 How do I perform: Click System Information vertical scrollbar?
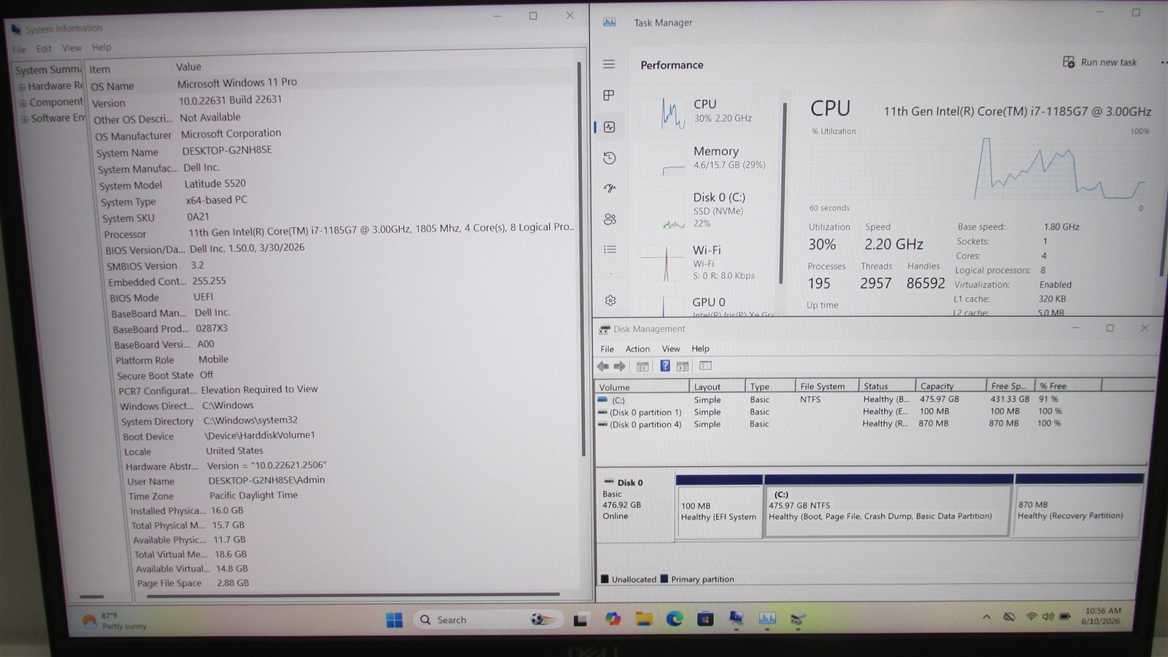click(x=582, y=261)
